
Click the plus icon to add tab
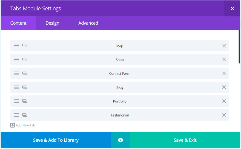12,125
